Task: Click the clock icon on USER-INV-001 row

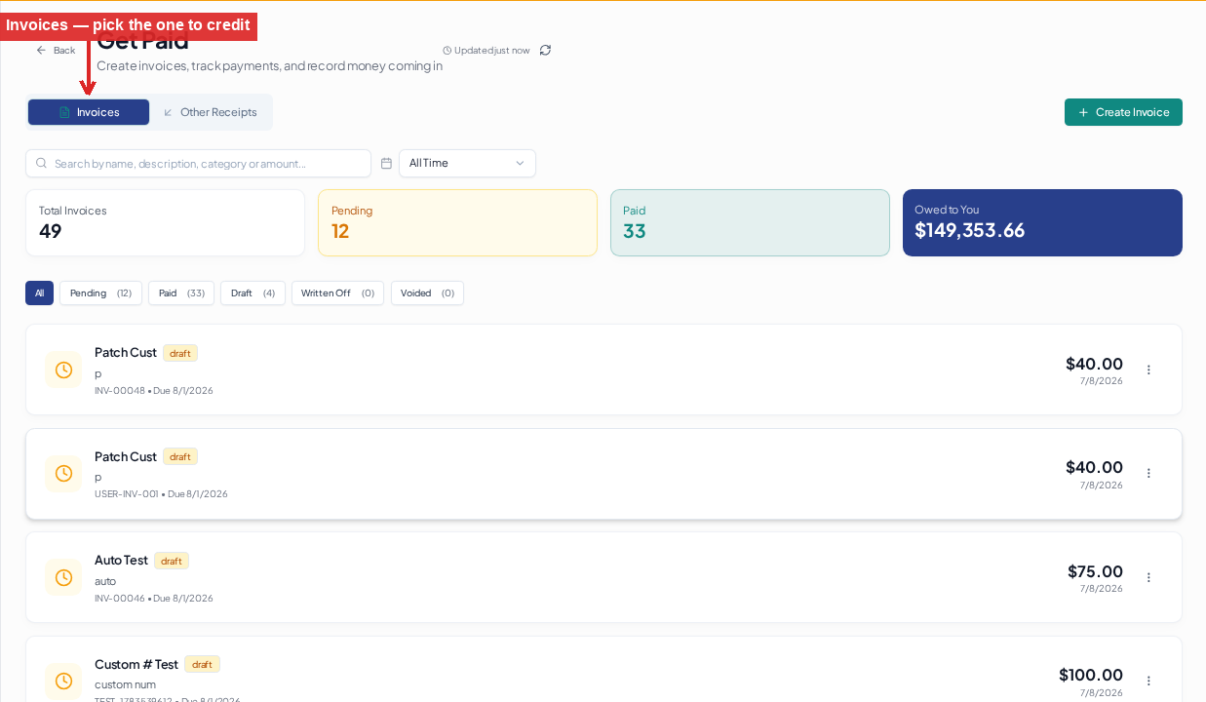Action: click(x=63, y=473)
